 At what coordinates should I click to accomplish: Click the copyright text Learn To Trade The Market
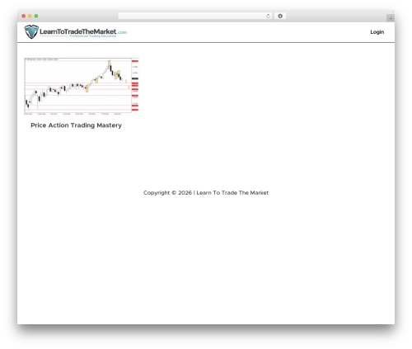click(x=232, y=193)
